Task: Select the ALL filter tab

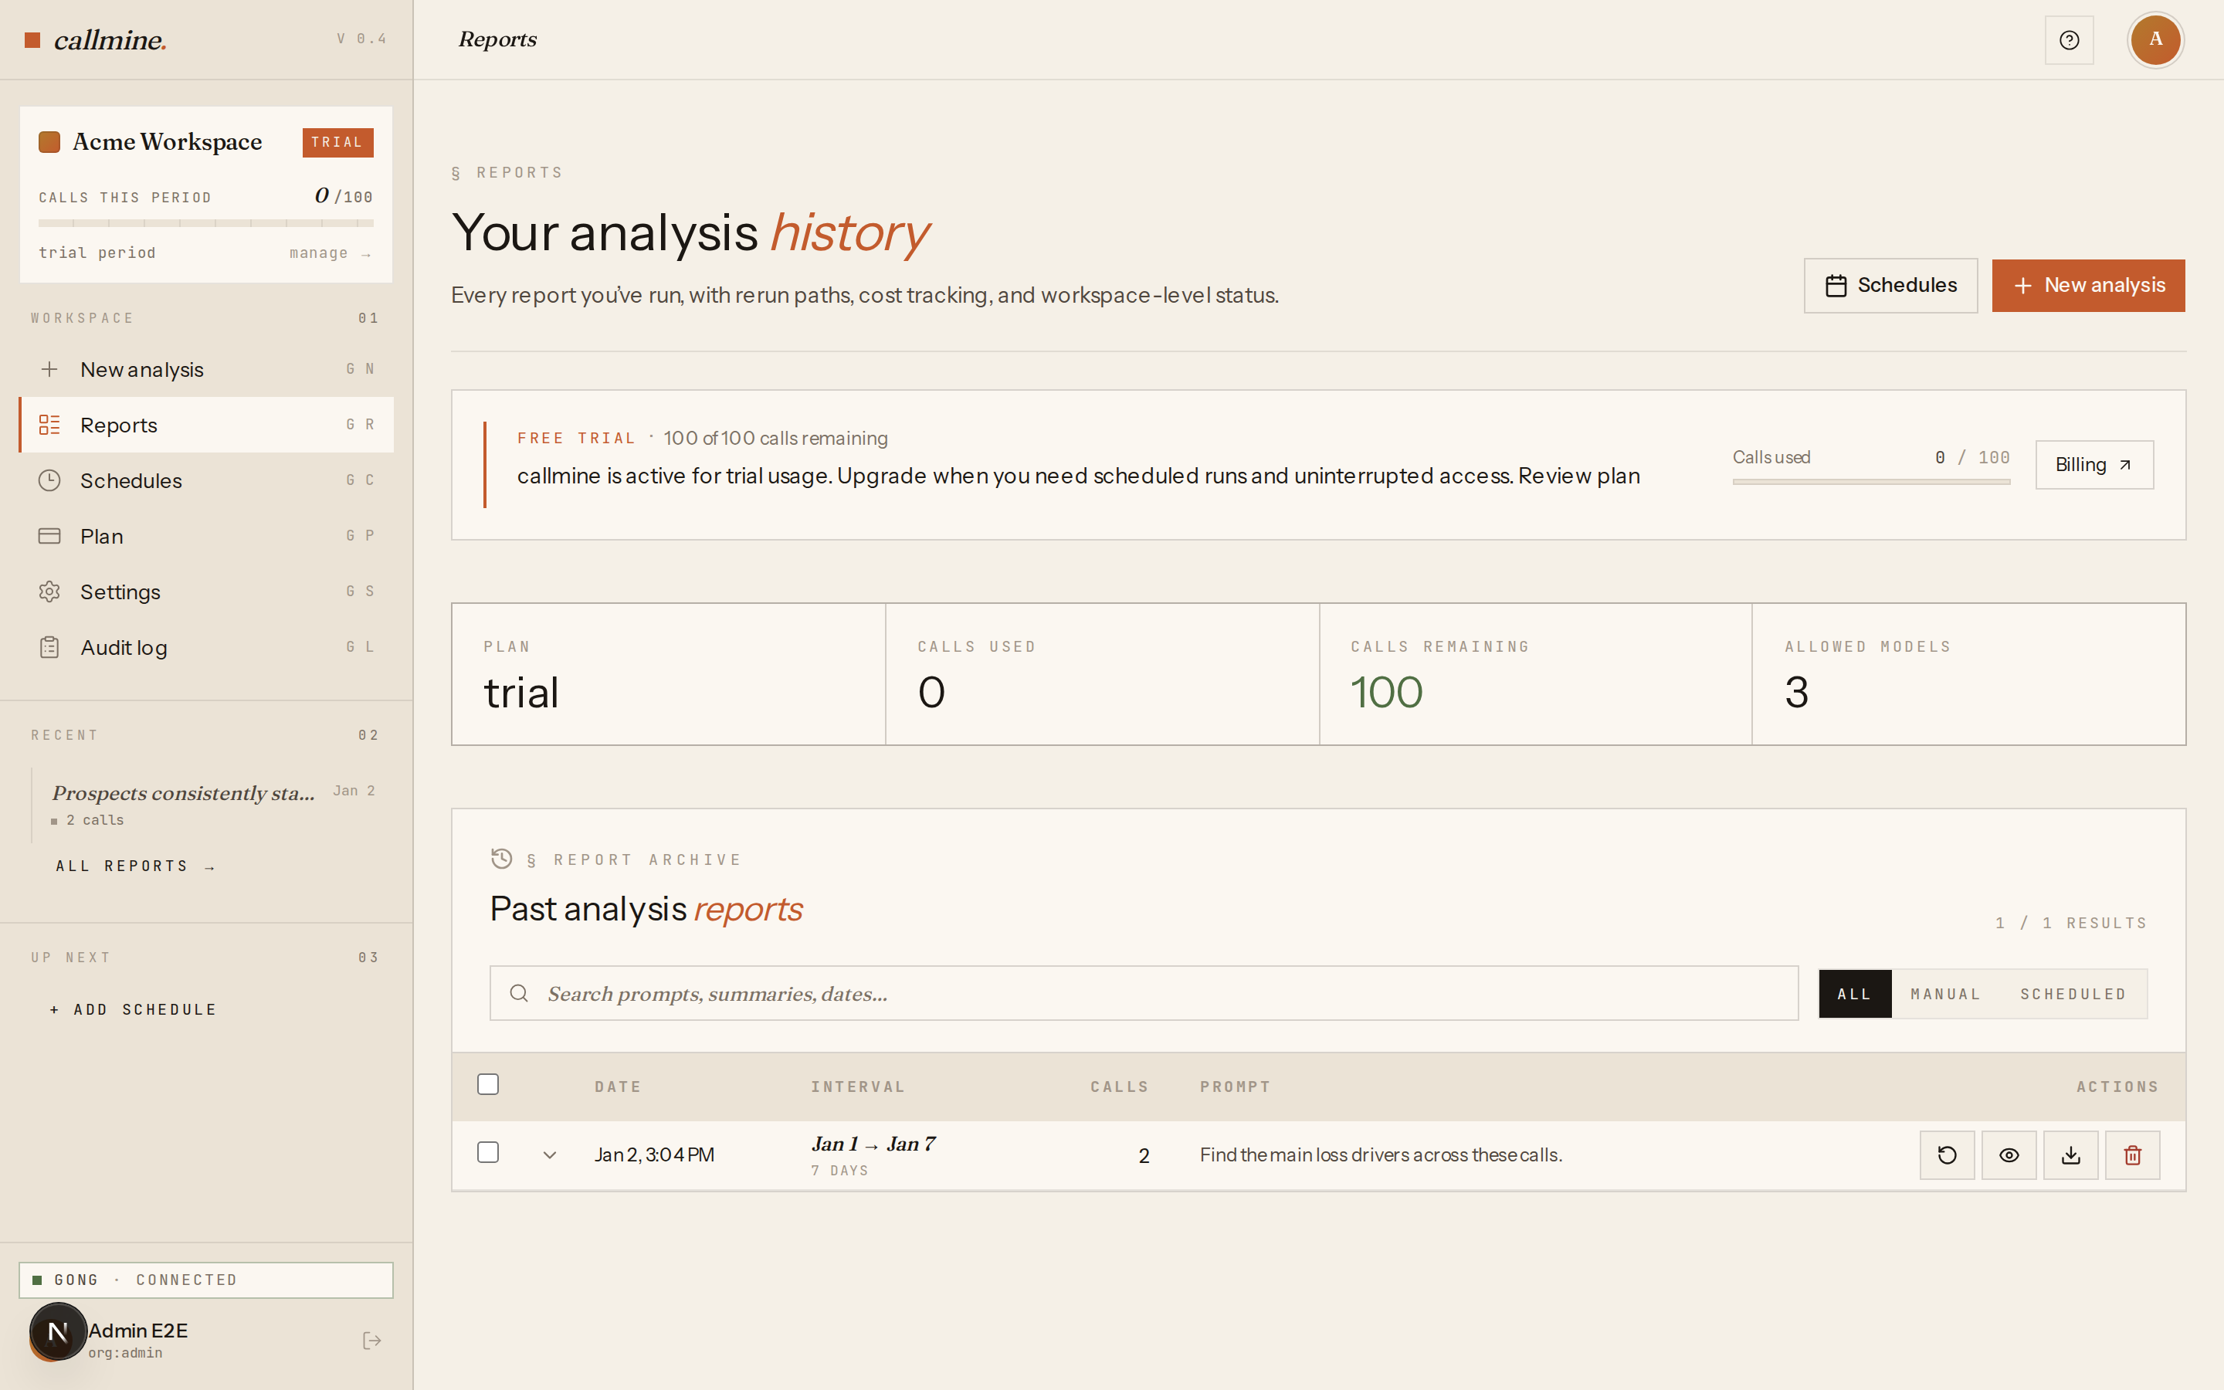Action: [1855, 994]
